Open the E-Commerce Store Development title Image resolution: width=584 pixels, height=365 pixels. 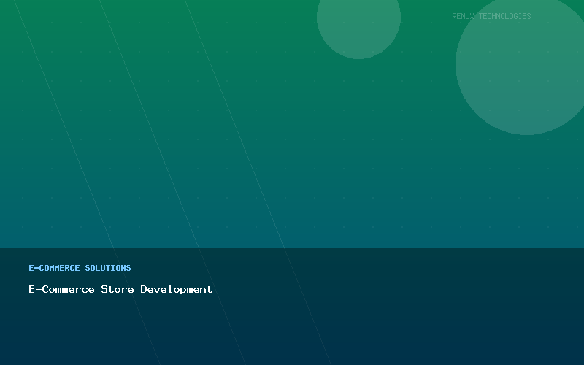coord(120,290)
